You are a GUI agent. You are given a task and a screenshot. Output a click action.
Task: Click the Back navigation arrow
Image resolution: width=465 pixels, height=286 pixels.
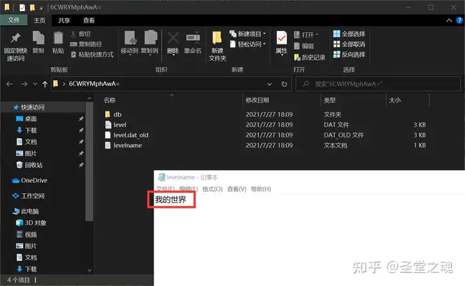tap(10, 84)
